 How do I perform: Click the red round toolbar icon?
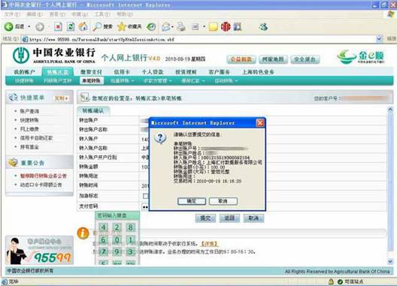(x=226, y=26)
